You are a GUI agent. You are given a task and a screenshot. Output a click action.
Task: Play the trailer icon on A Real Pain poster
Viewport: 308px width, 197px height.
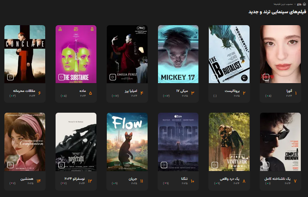[215, 165]
